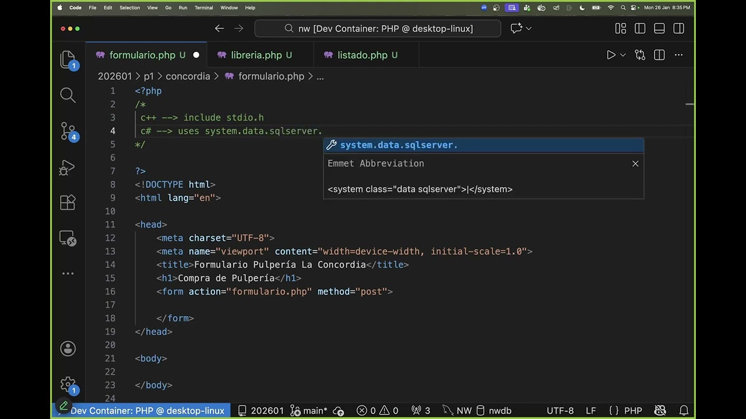
Task: Open the Extensions view
Action: click(x=68, y=203)
